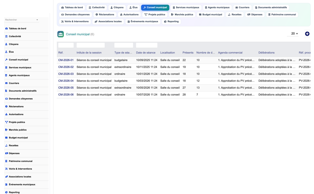Image resolution: width=314 pixels, height=194 pixels.
Task: Click the Tableau de bord sidebar icon
Action: 6,28
